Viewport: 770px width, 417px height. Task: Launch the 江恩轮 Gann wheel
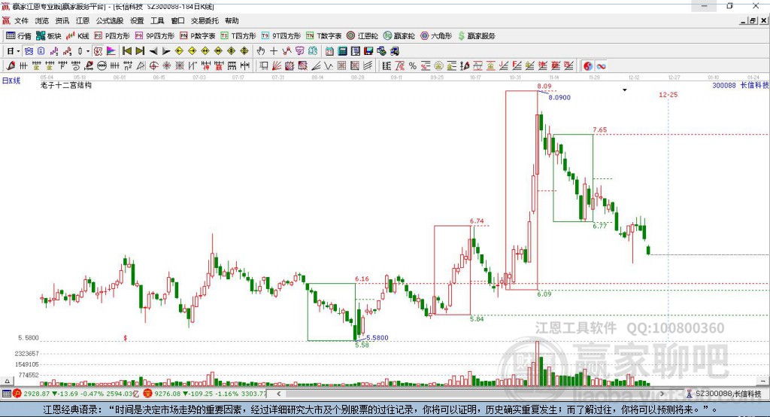[362, 36]
